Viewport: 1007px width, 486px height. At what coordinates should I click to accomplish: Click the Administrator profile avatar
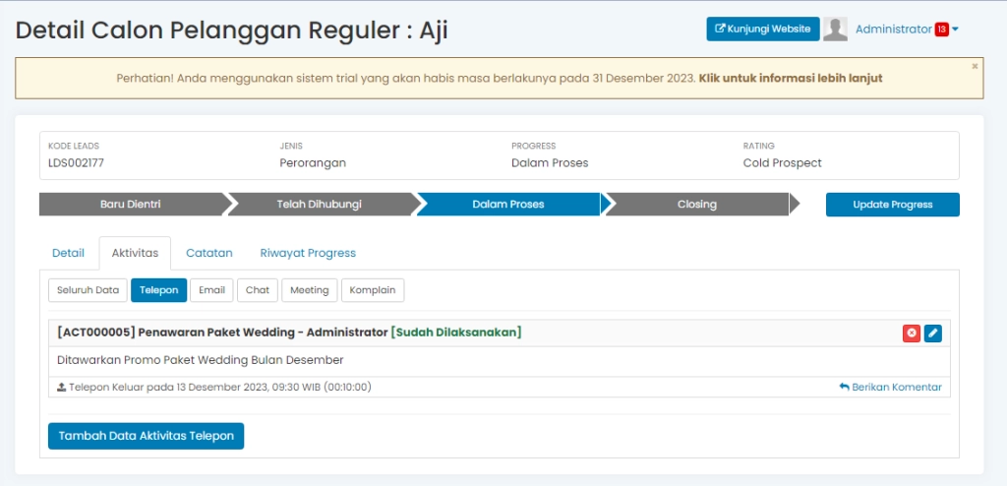(x=835, y=30)
